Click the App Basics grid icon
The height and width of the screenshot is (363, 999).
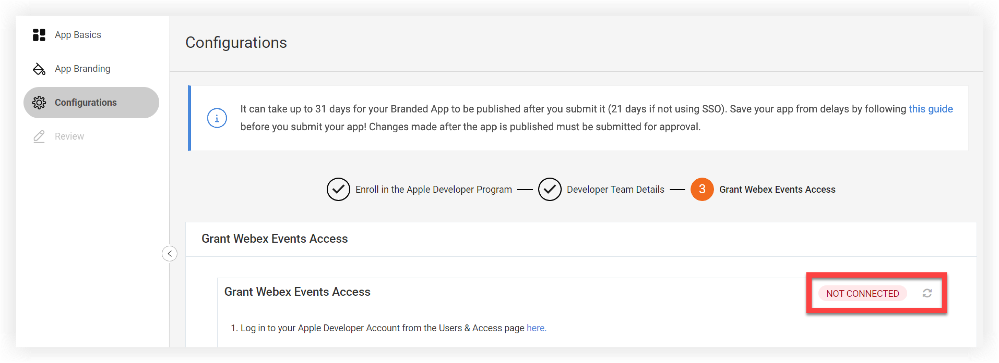39,35
